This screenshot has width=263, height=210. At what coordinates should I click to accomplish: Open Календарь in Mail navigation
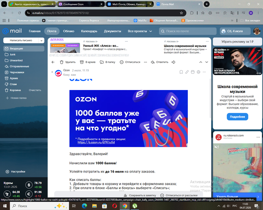(x=89, y=31)
